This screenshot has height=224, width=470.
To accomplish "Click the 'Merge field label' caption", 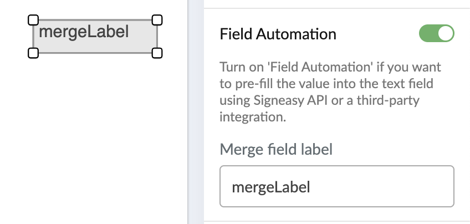I will pyautogui.click(x=276, y=149).
